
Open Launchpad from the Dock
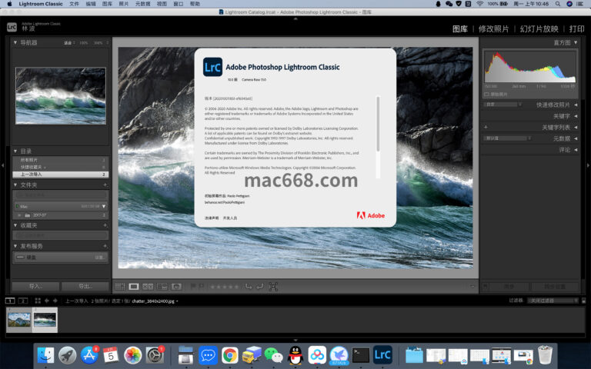pos(68,354)
